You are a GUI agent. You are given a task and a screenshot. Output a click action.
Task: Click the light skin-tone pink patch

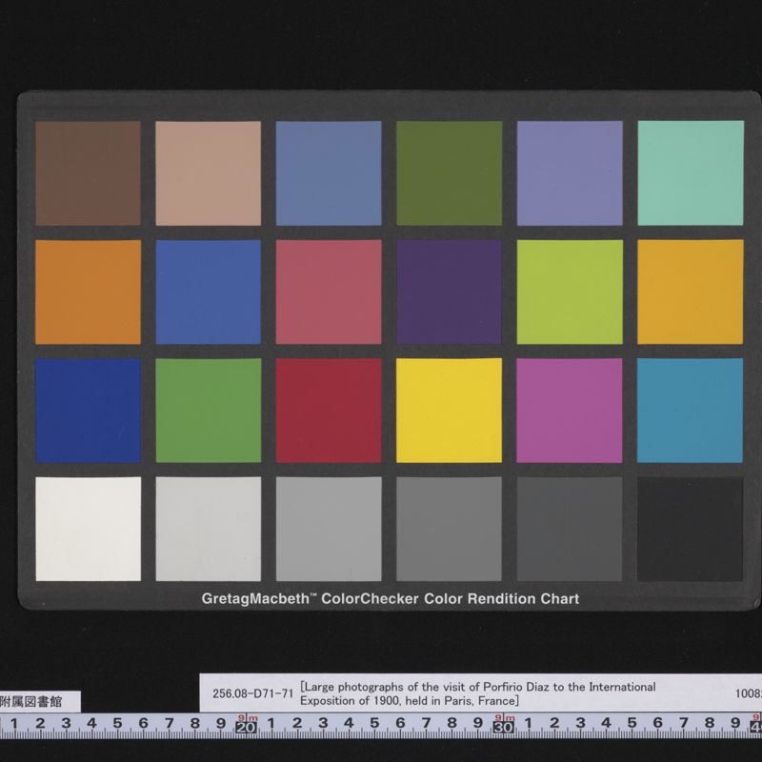(x=208, y=172)
